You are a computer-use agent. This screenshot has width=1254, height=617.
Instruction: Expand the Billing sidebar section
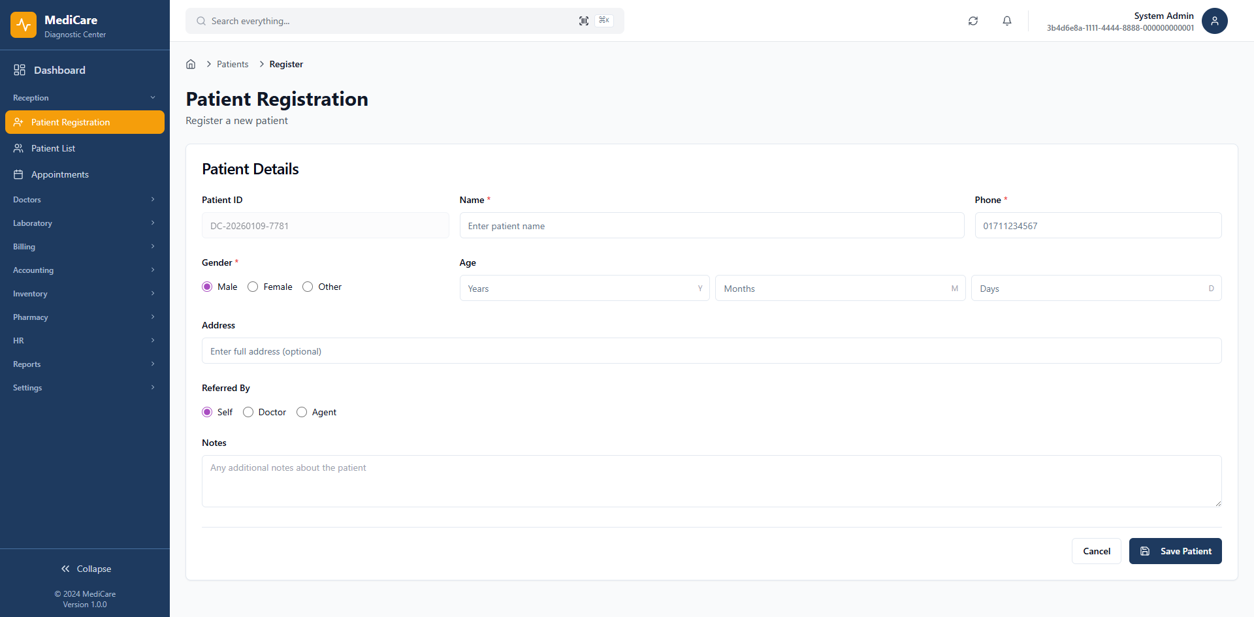(85, 247)
